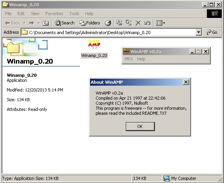This screenshot has height=183, width=224.
Task: Open the Edit menu
Action: pyautogui.click(x=21, y=14)
